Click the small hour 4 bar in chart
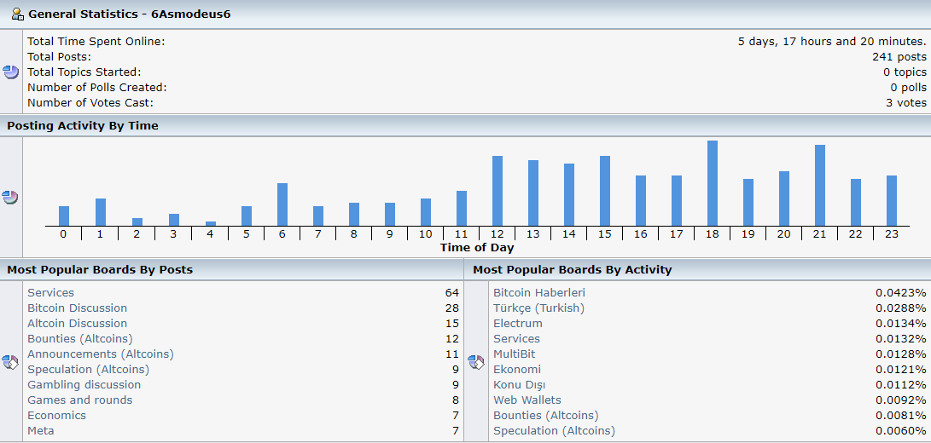The image size is (931, 443). (x=211, y=223)
